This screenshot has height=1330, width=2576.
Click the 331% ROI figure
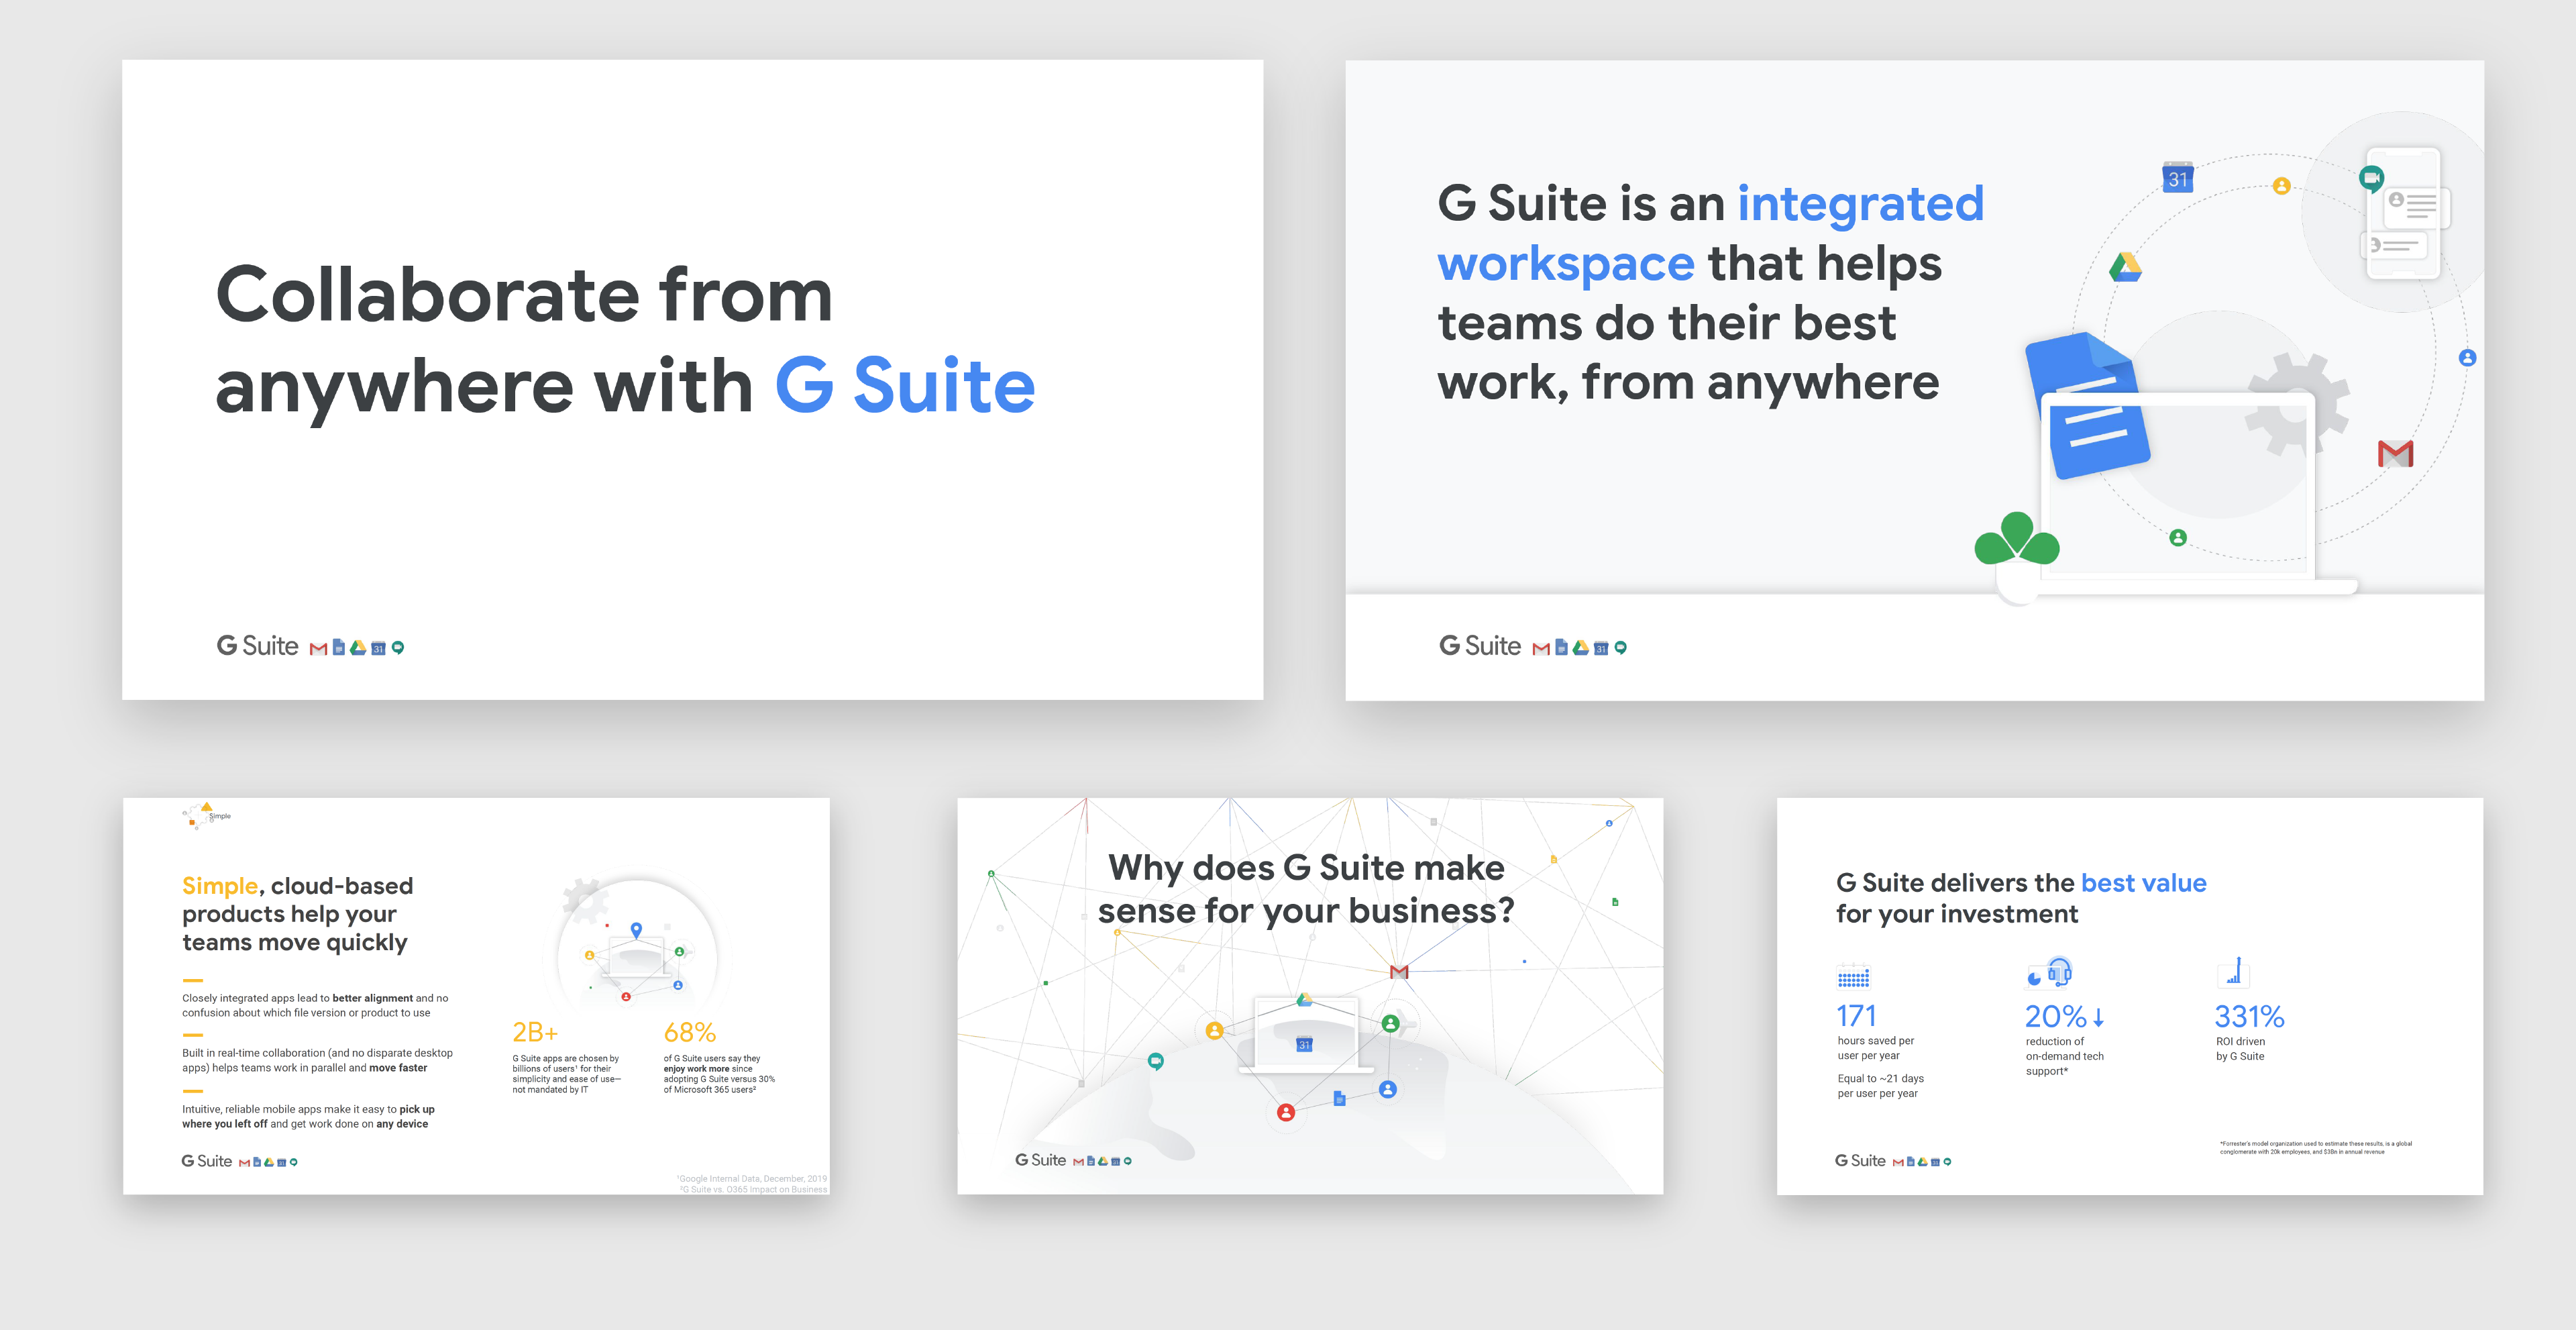pos(2249,1017)
